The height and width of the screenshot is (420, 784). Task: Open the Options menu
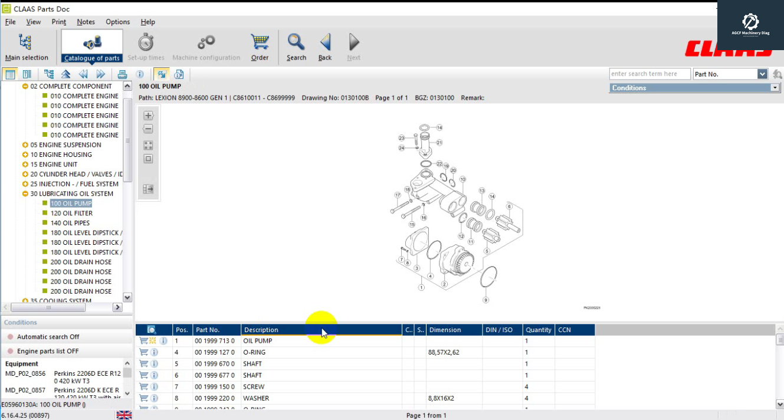117,22
